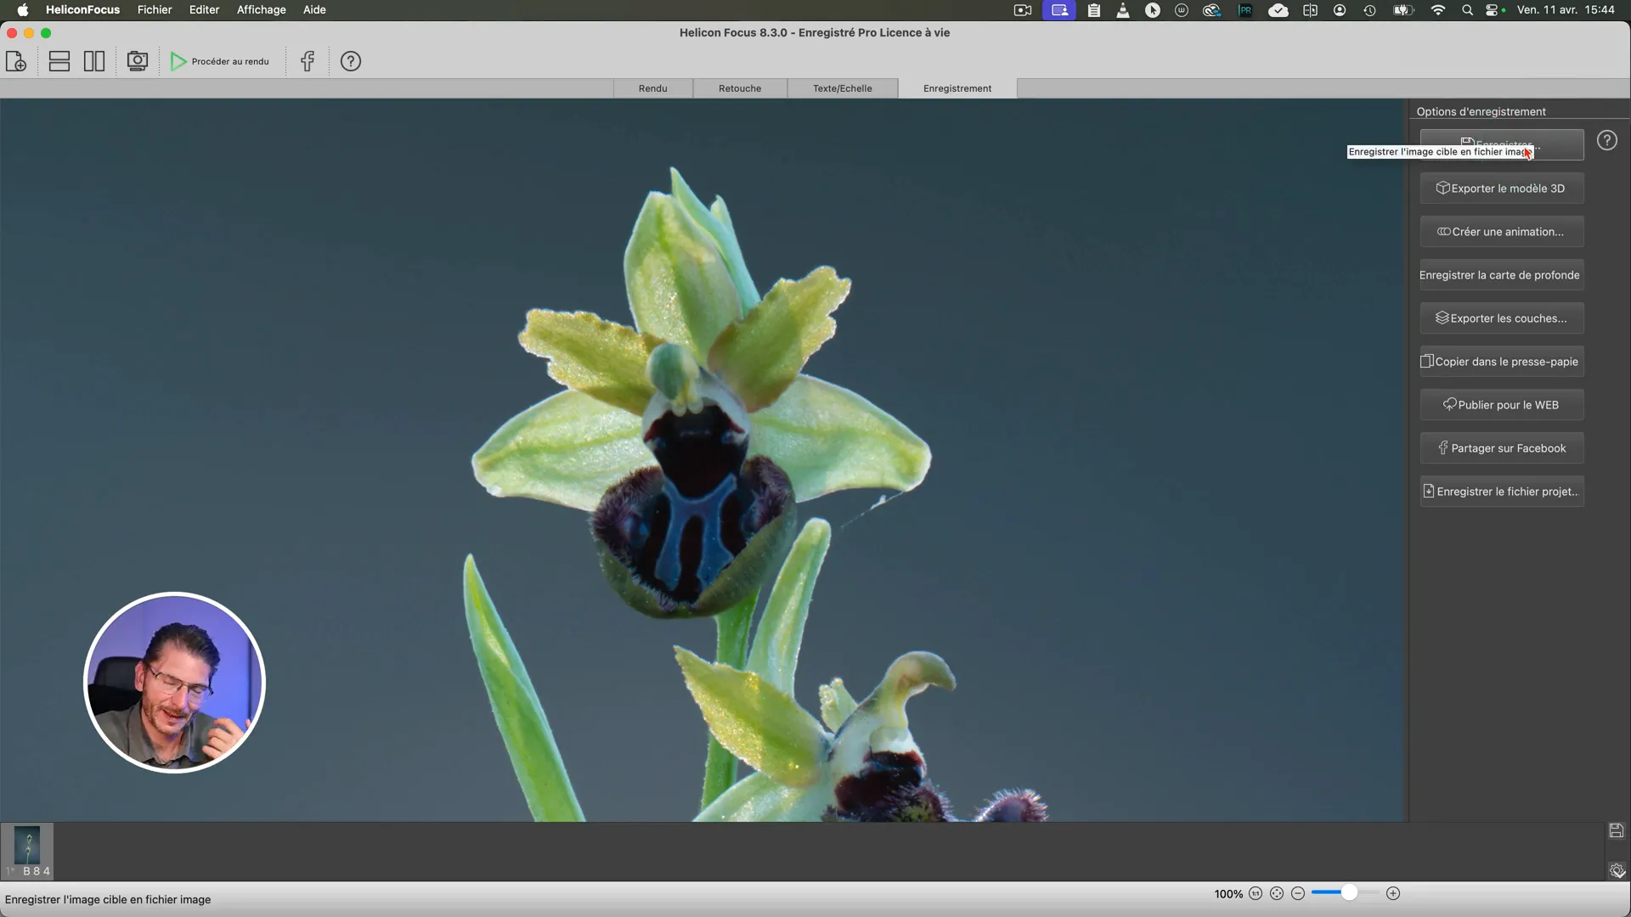This screenshot has width=1631, height=917.
Task: Click the clipboard icon in menu bar
Action: coord(1094,10)
